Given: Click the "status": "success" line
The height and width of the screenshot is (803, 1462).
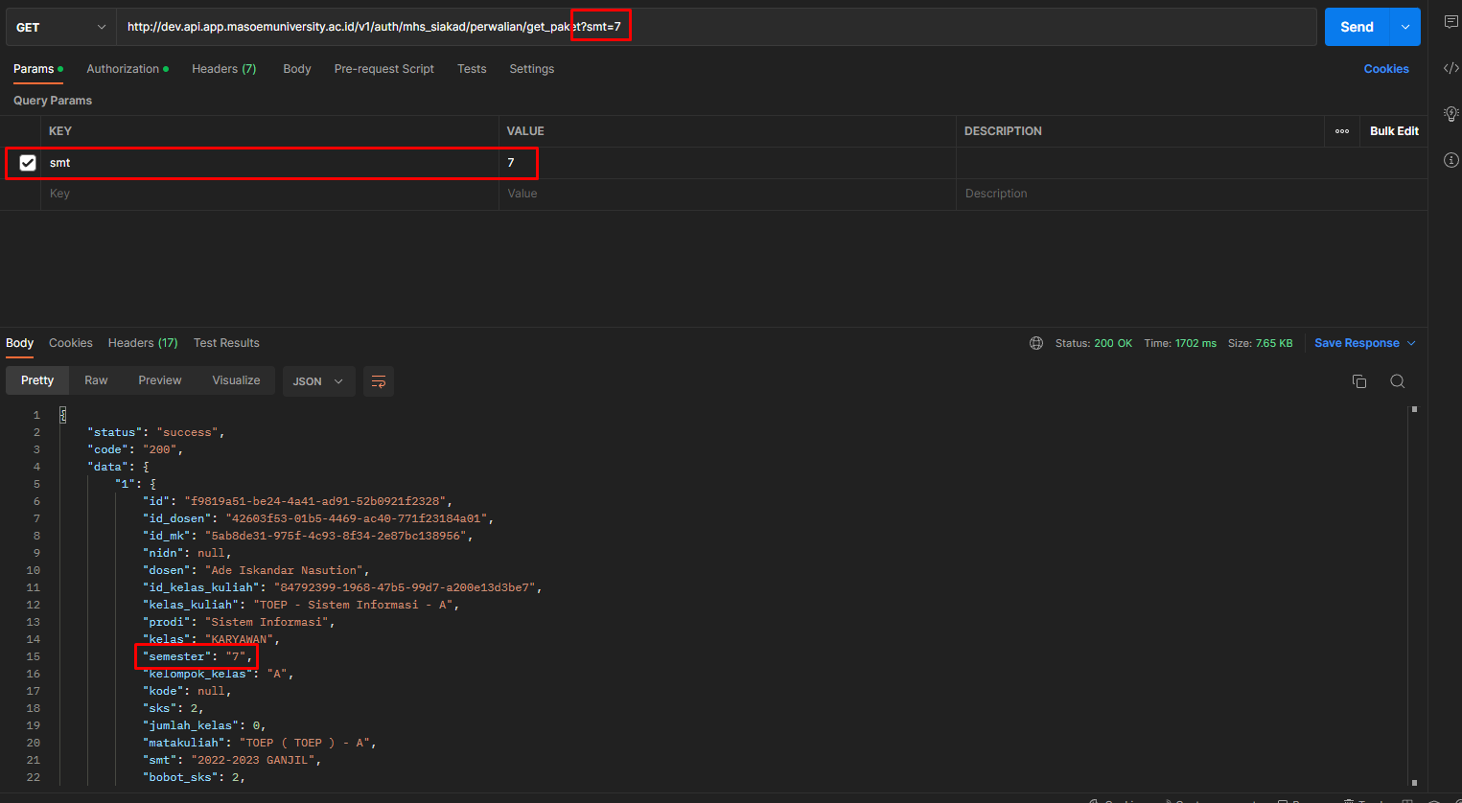Looking at the screenshot, I should (155, 432).
